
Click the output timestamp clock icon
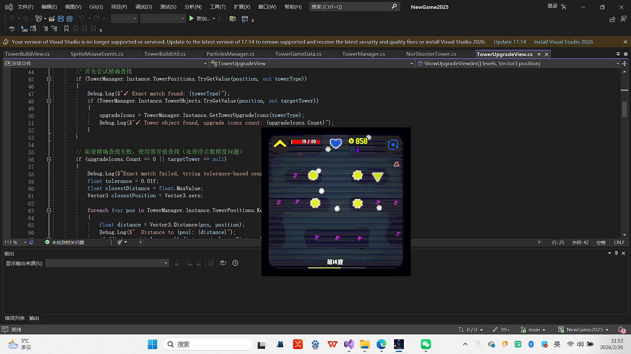235,263
